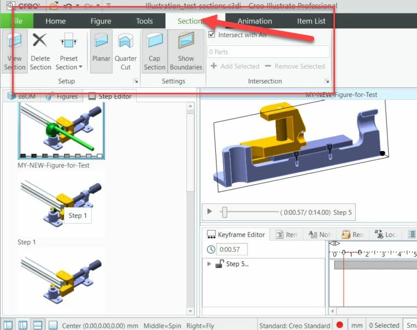Click the animation progress slider handle

tap(225, 212)
